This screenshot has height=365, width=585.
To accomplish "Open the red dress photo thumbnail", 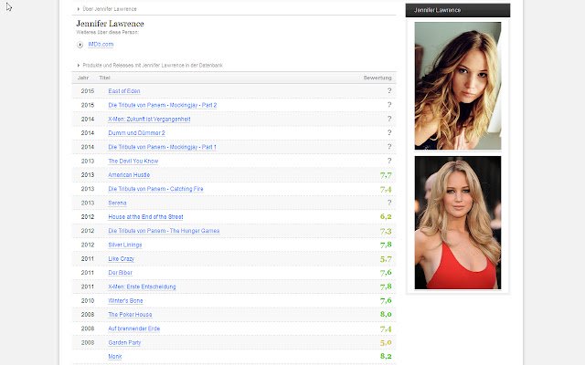I will point(458,223).
